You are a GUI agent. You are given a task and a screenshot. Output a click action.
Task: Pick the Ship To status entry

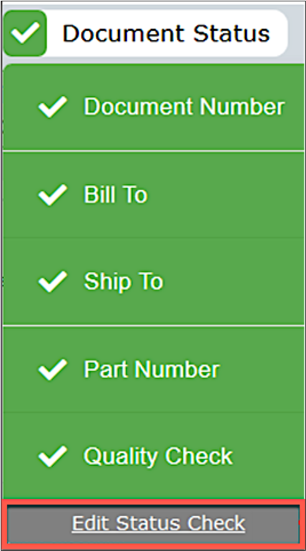coord(154,282)
